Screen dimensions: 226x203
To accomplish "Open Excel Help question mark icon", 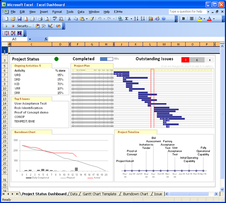I will [x=163, y=19].
